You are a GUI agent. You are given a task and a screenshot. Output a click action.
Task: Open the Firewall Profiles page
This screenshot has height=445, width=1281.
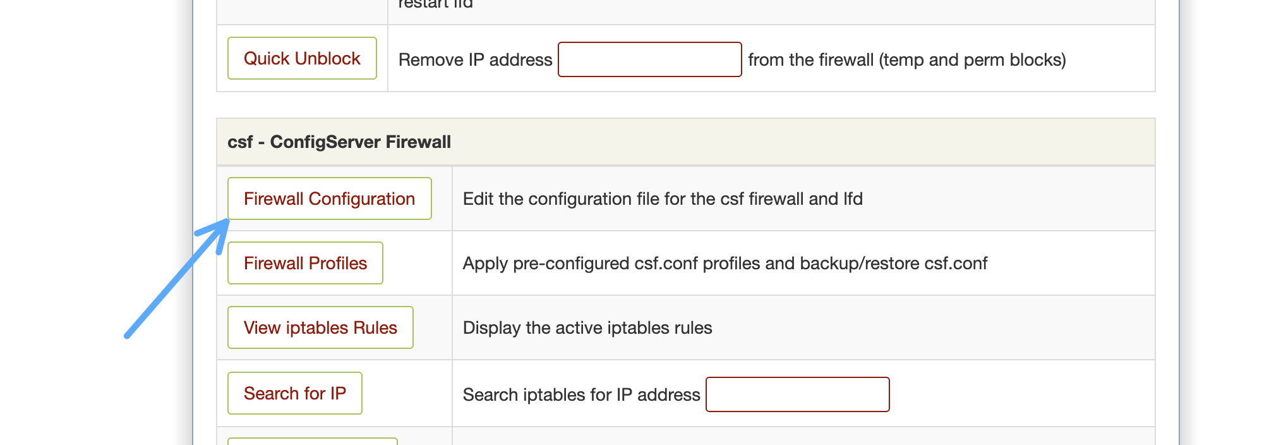[305, 263]
